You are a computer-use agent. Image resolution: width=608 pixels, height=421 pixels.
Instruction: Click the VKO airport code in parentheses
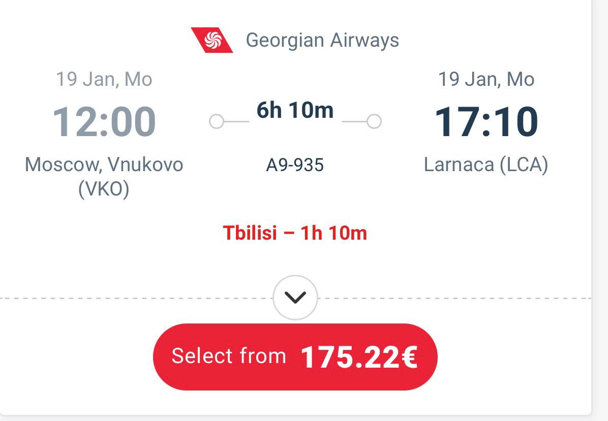coord(104,189)
